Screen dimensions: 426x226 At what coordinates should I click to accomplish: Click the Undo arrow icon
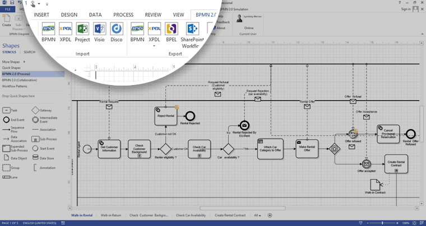pos(20,2)
